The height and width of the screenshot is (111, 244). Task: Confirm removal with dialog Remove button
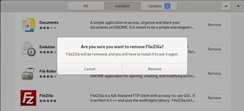155,69
